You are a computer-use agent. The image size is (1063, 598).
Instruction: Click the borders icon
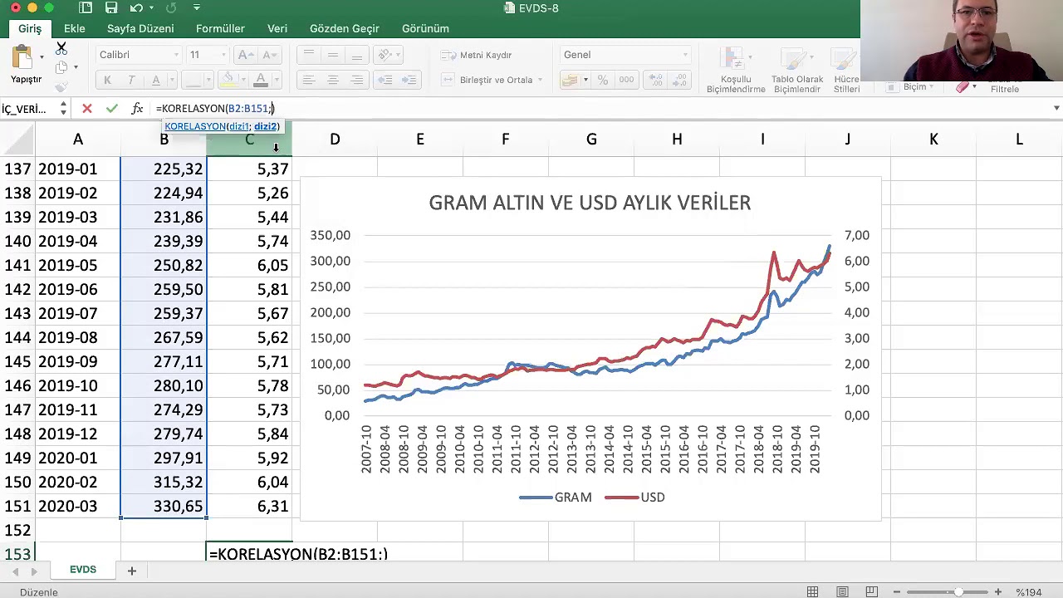[193, 80]
